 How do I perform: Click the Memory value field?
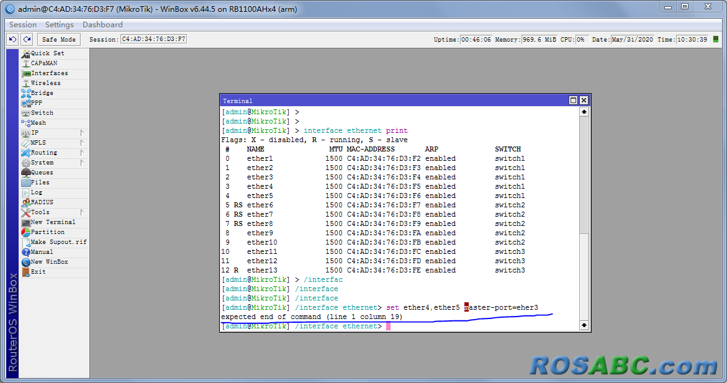(x=539, y=39)
